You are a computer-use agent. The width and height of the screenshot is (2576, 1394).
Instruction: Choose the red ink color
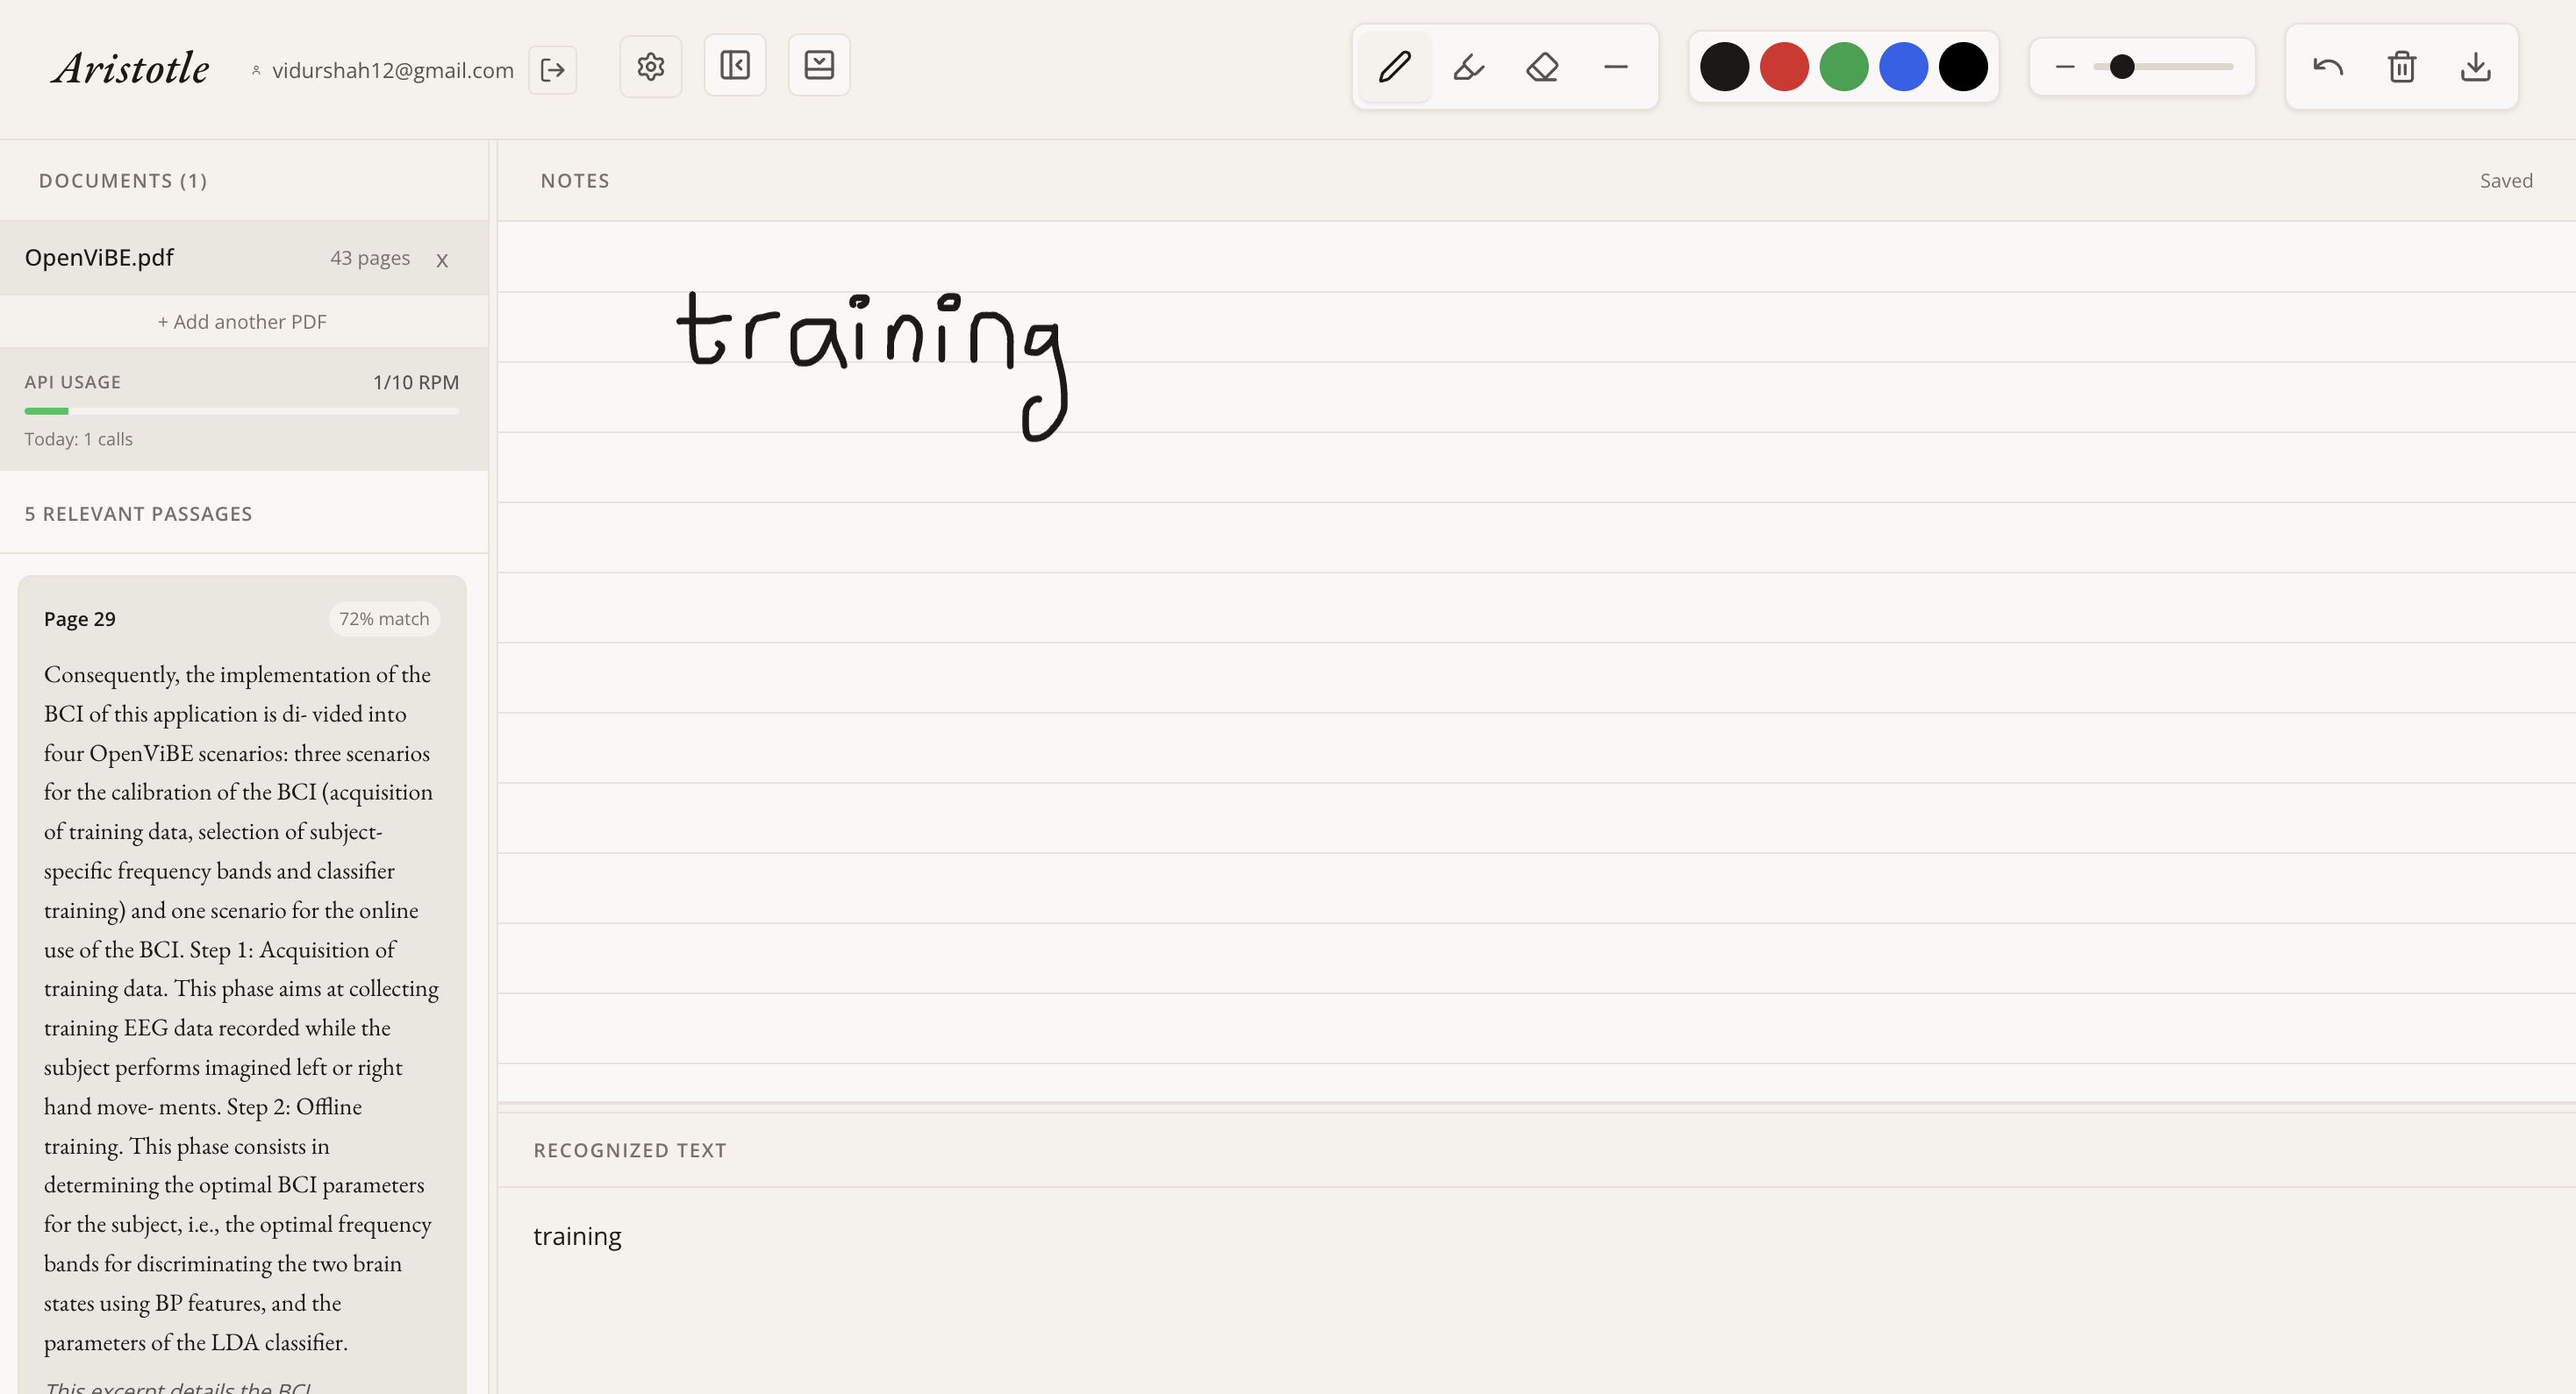click(x=1784, y=67)
